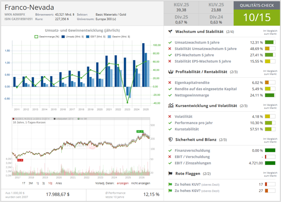Click the 17.988,67 $ result value
This screenshot has width=281, height=202.
tap(58, 194)
